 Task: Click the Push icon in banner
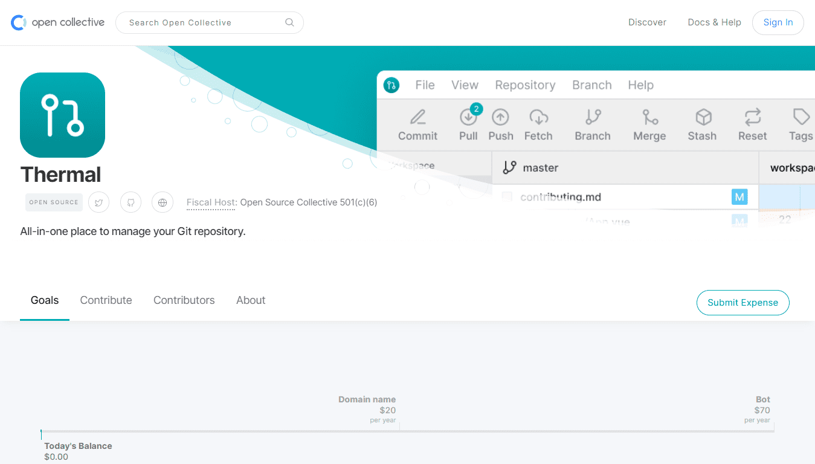500,117
